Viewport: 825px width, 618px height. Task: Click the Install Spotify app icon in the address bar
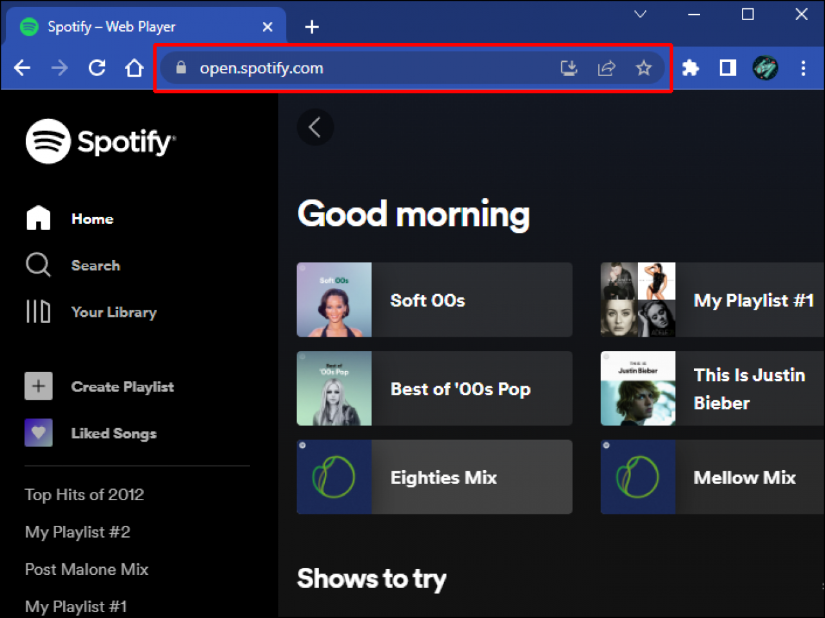coord(569,68)
